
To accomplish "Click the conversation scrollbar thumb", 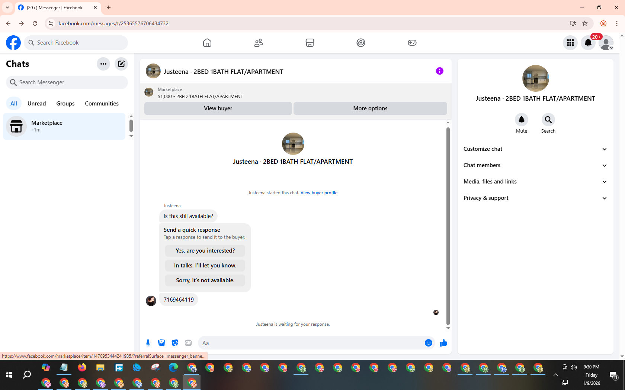I will coord(448,226).
